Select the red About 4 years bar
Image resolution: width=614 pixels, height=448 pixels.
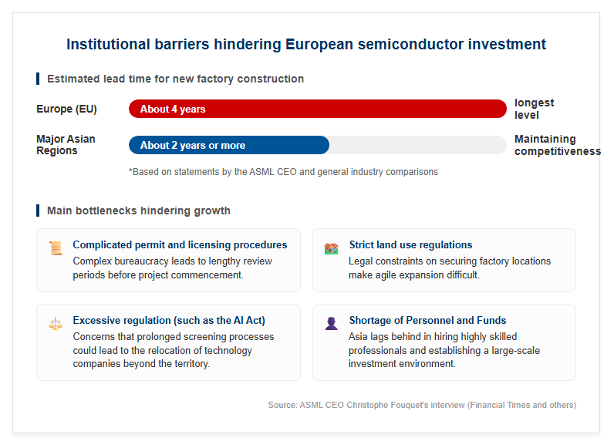point(318,109)
